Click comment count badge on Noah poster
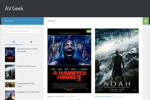150x100 pixels. click(136, 31)
